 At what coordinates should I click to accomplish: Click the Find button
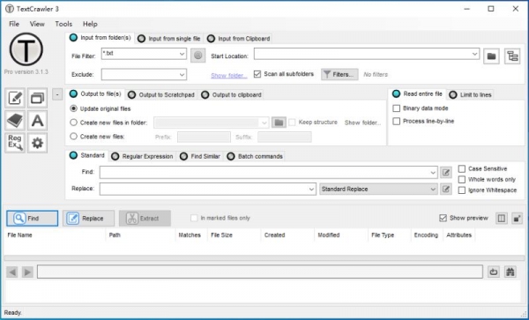[x=32, y=218]
